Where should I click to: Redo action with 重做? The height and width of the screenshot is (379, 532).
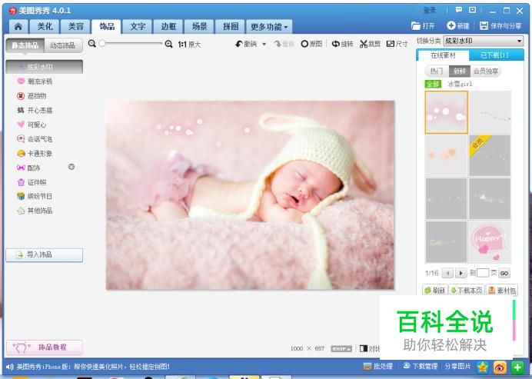(x=284, y=44)
